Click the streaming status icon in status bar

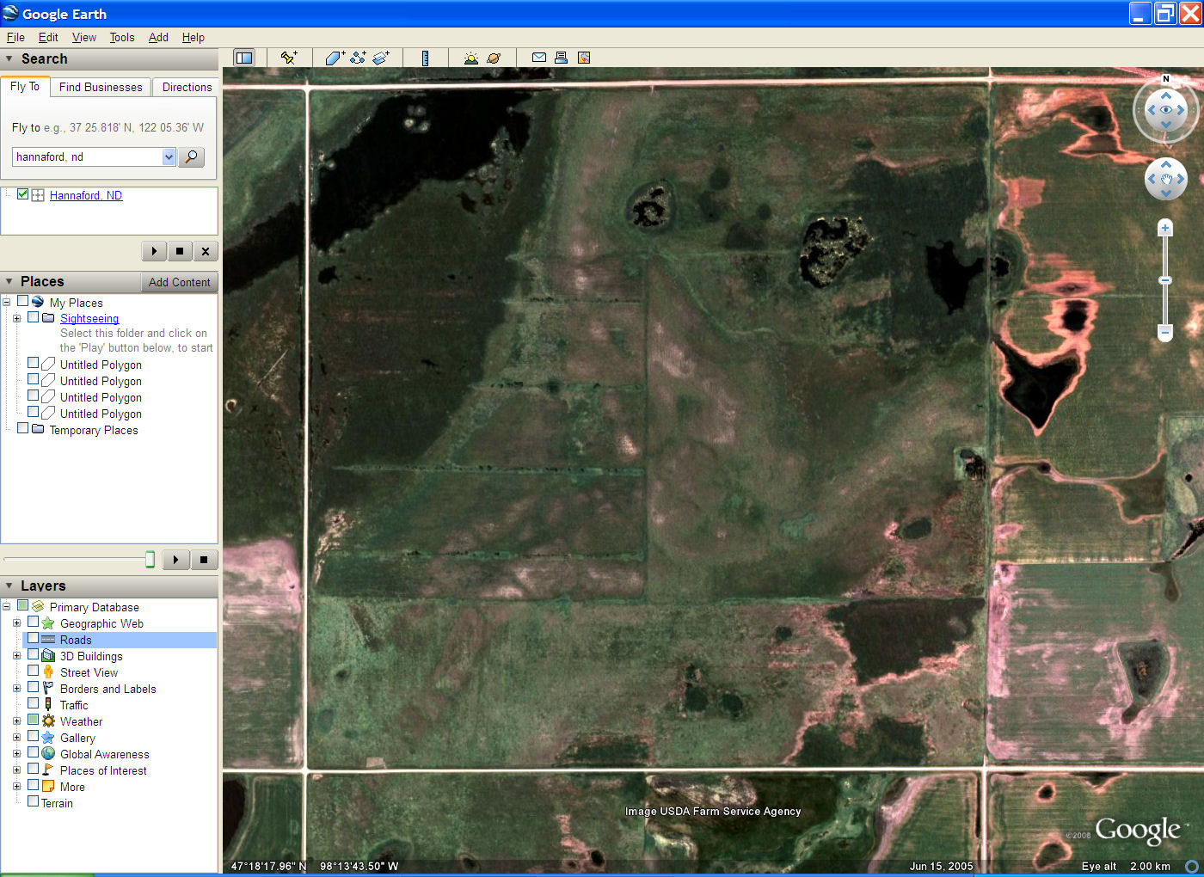coord(1192,867)
